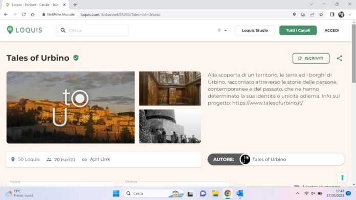Click the location pin icon in address bar
This screenshot has width=356, height=200.
pyautogui.click(x=294, y=14)
